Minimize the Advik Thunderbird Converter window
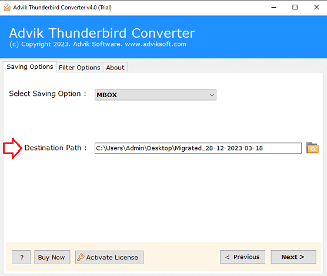 [x=273, y=7]
